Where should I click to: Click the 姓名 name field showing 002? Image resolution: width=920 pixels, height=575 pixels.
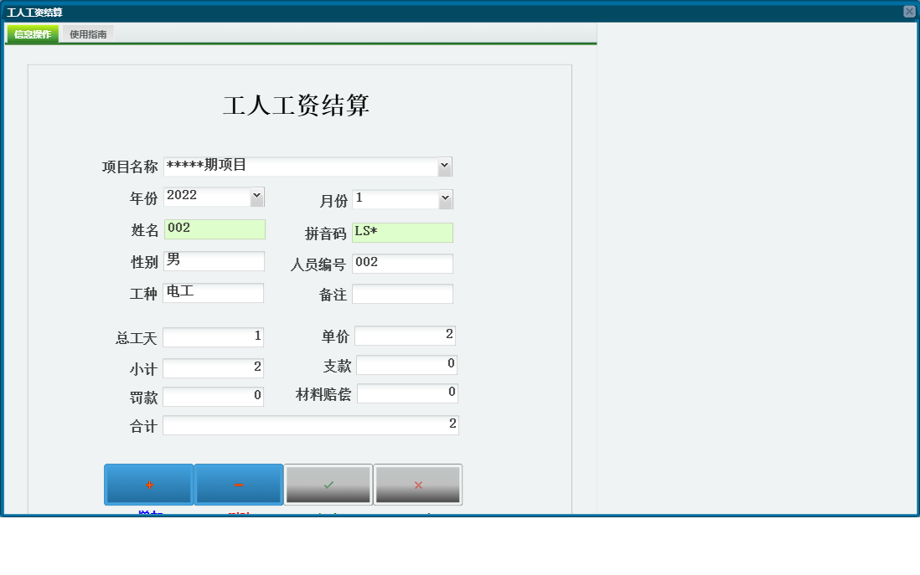[x=215, y=229]
